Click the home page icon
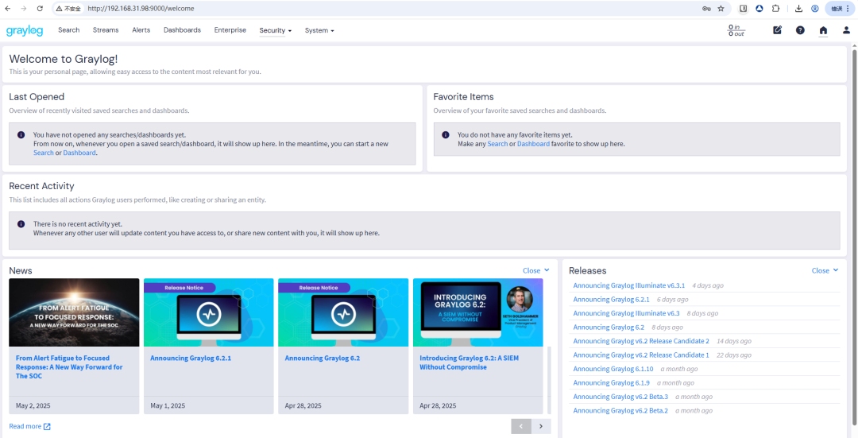Viewport: 858px width, 438px height. click(823, 30)
